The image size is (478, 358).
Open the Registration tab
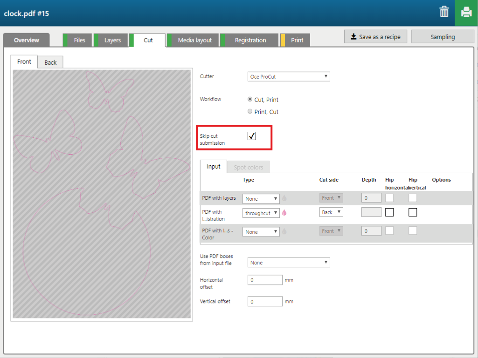point(250,41)
